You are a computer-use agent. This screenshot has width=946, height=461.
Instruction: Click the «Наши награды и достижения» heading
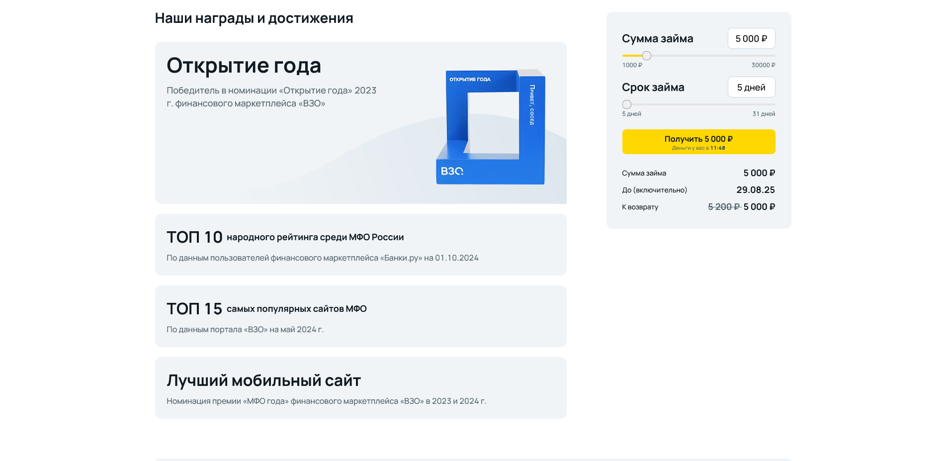tap(254, 18)
